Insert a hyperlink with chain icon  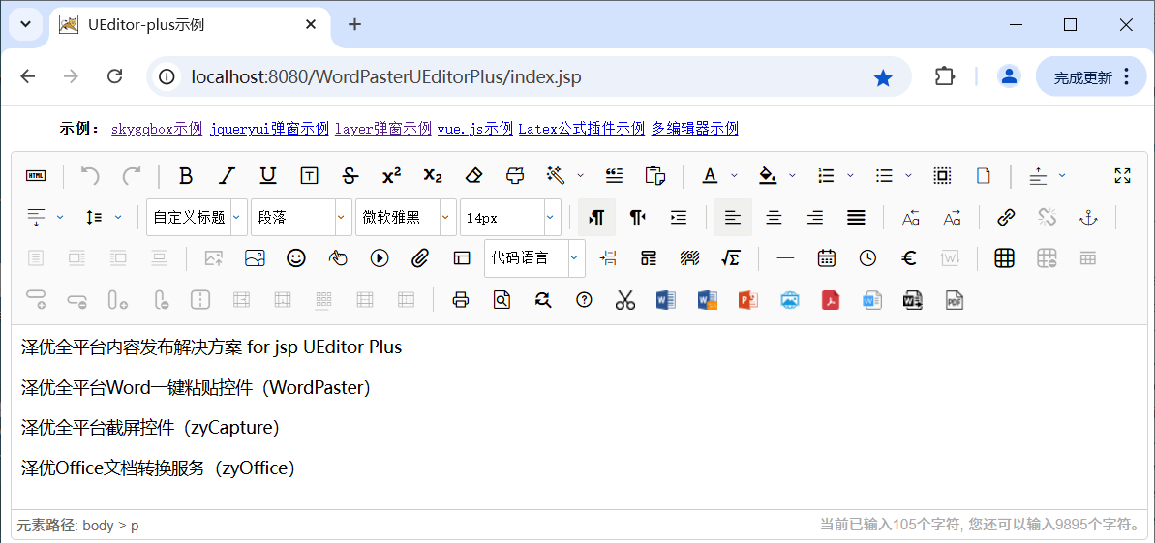(1006, 218)
